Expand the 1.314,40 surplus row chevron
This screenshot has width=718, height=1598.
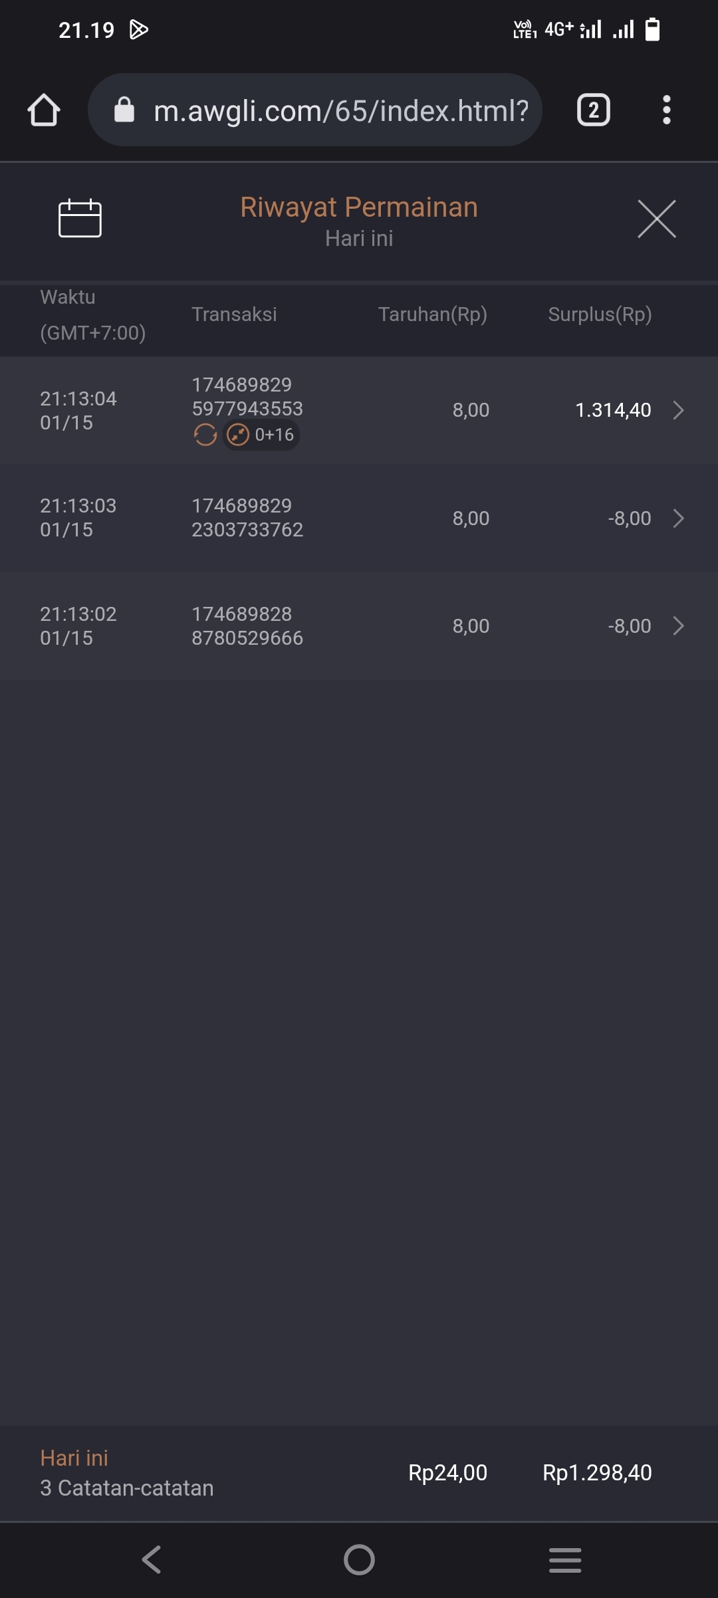coord(678,410)
